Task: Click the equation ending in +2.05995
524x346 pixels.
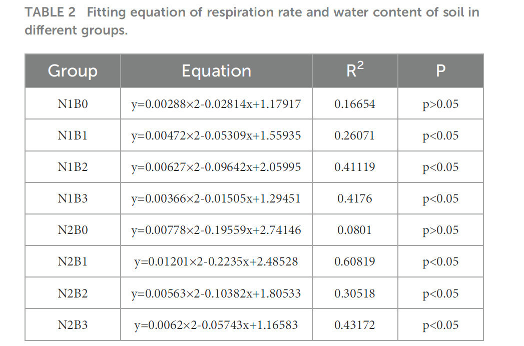Action: (216, 167)
